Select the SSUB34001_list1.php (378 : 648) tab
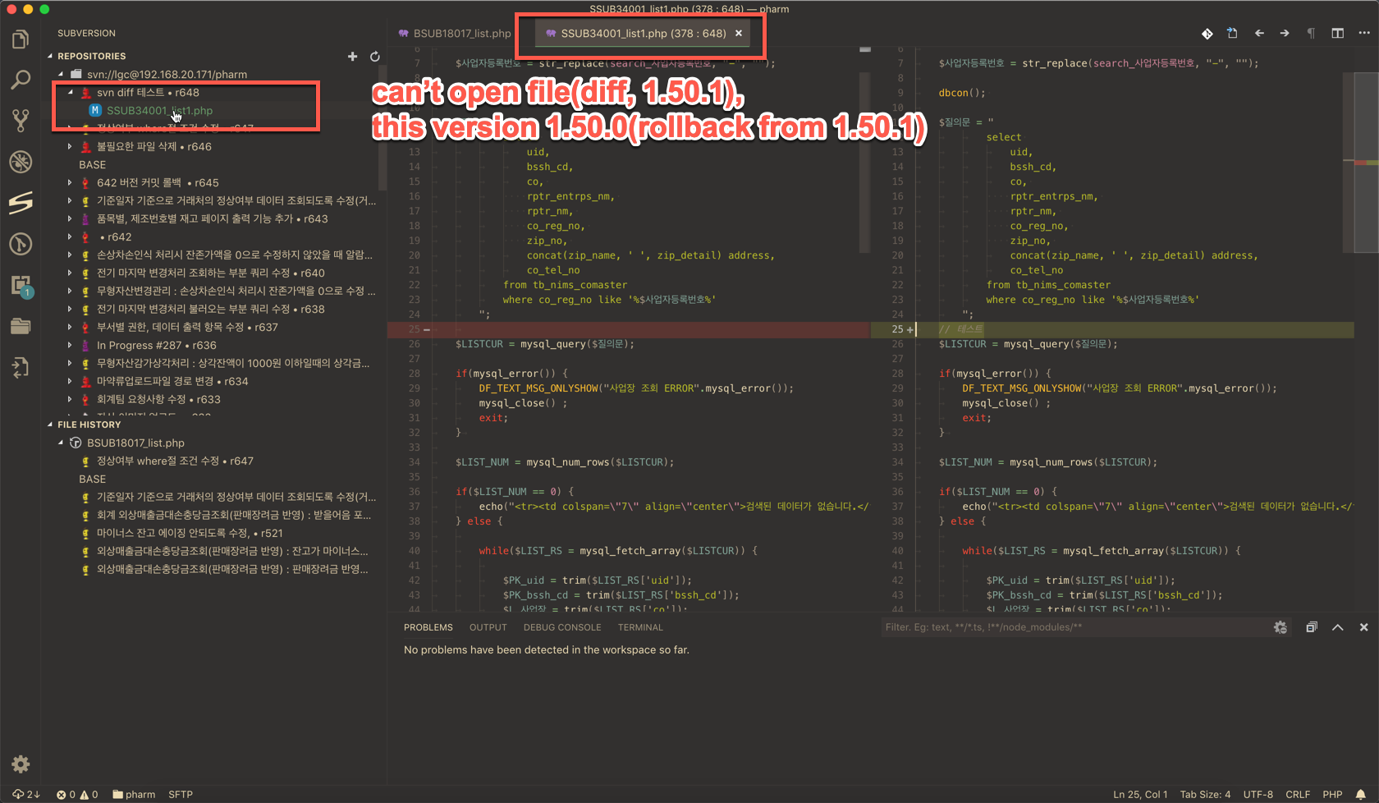Image resolution: width=1379 pixels, height=803 pixels. tap(644, 34)
